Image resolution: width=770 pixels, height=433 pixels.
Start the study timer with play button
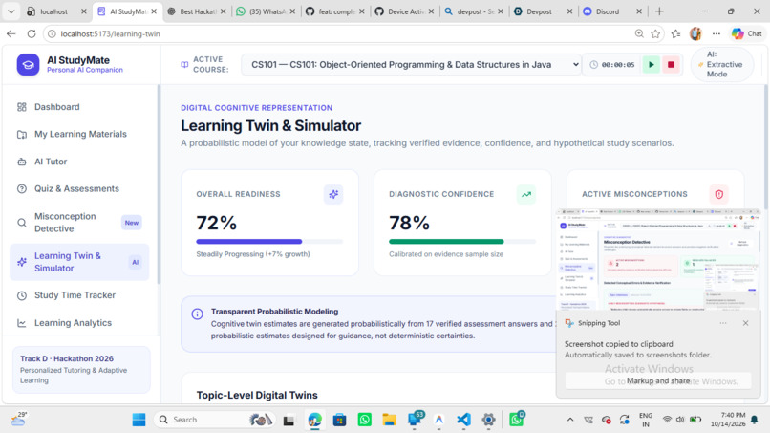click(652, 64)
